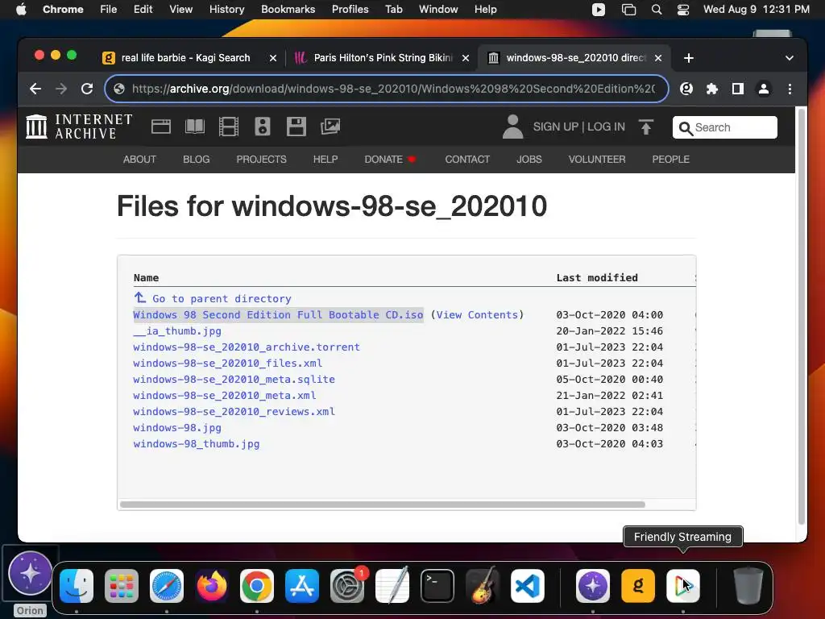Open the Video film icon

coord(228,127)
